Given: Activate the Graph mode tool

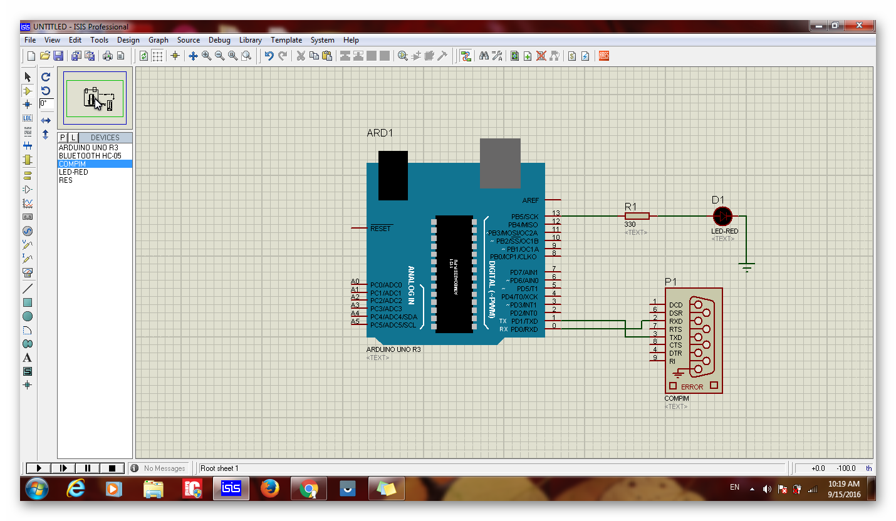Looking at the screenshot, I should [x=27, y=204].
